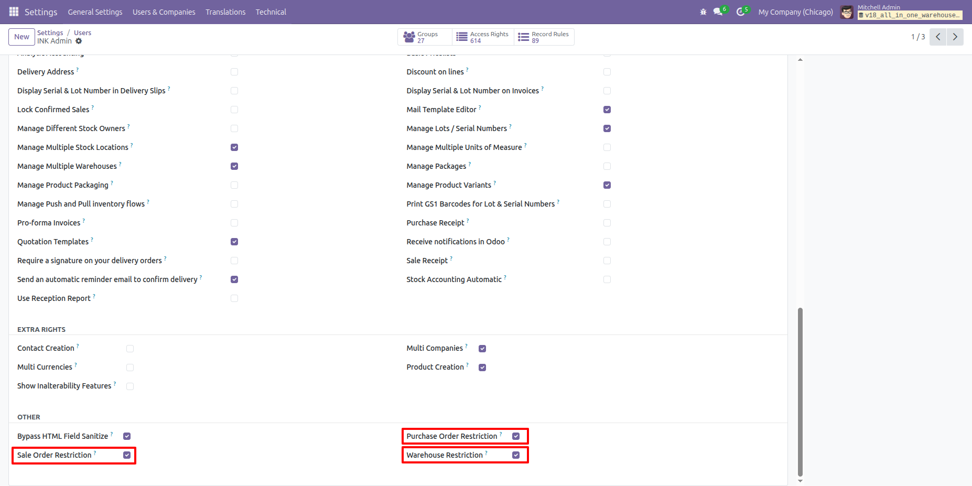Open the Access Rights stat button
Screen dimensions: 972x486
(x=483, y=37)
